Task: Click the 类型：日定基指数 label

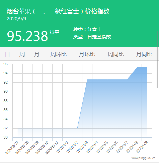Action: click(92, 37)
